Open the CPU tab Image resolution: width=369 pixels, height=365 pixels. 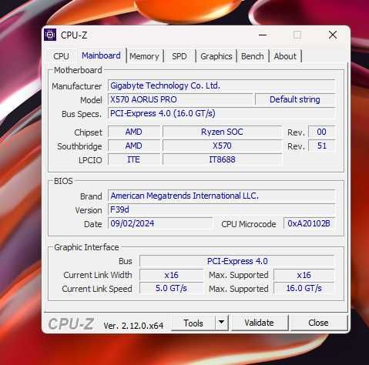coord(61,56)
